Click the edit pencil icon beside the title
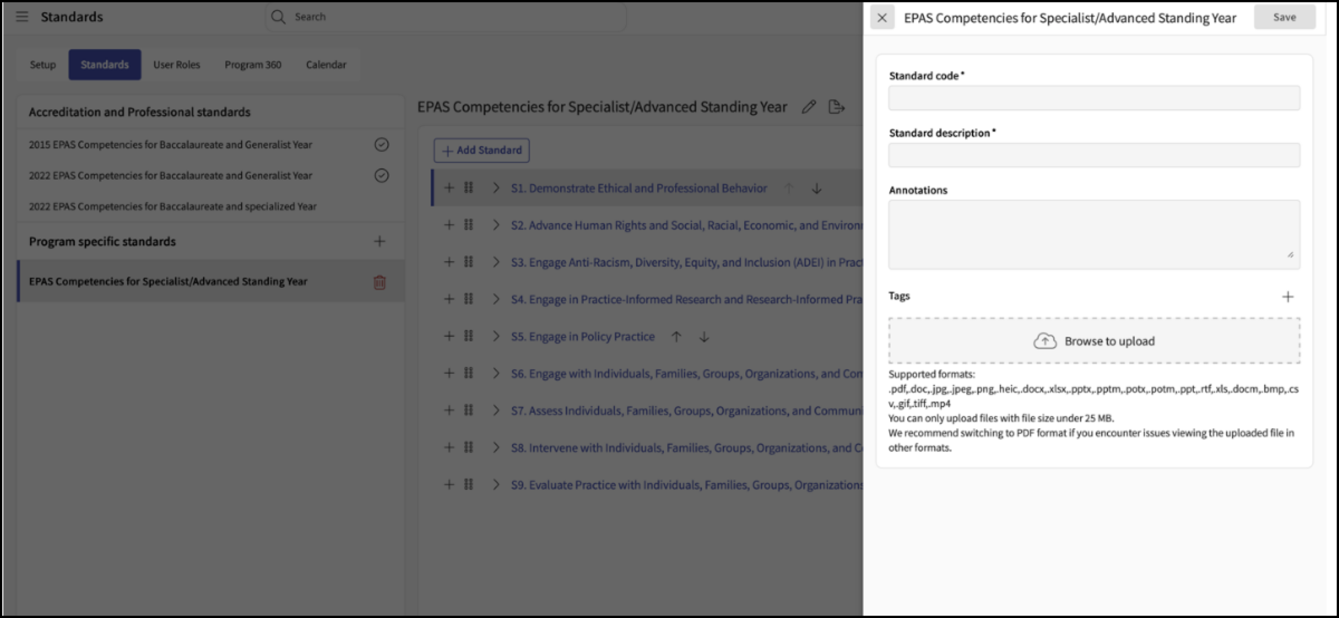1339x618 pixels. tap(808, 107)
